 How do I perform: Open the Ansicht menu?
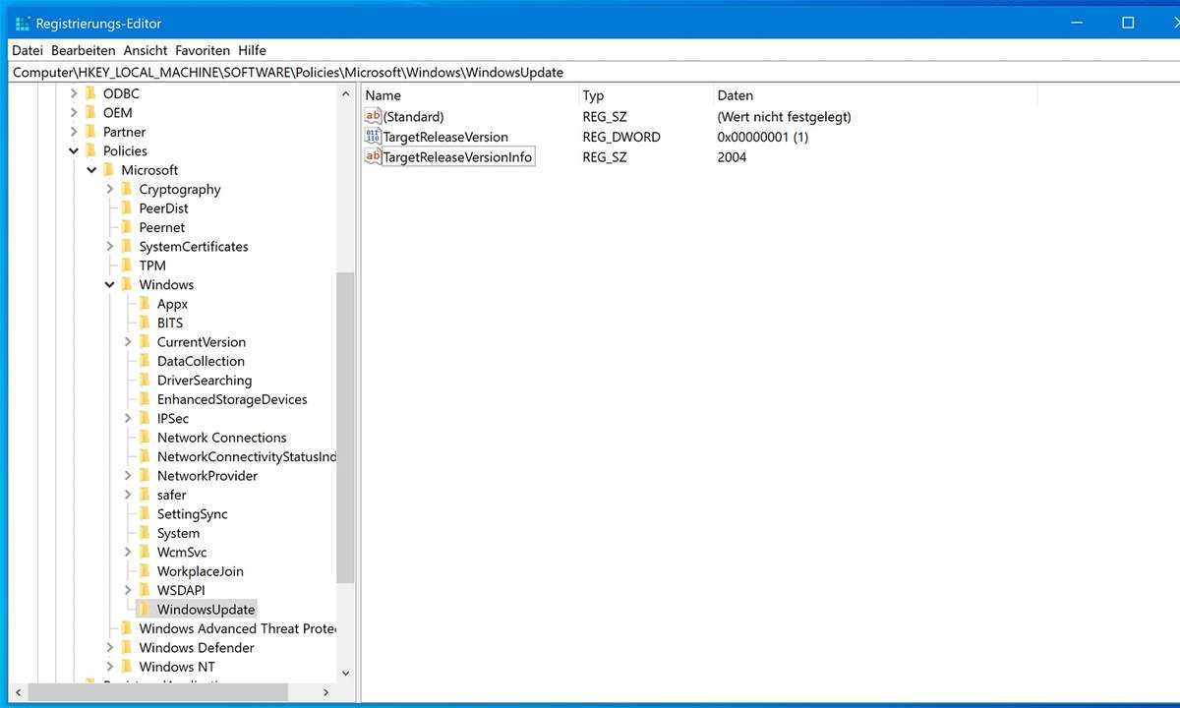[146, 50]
